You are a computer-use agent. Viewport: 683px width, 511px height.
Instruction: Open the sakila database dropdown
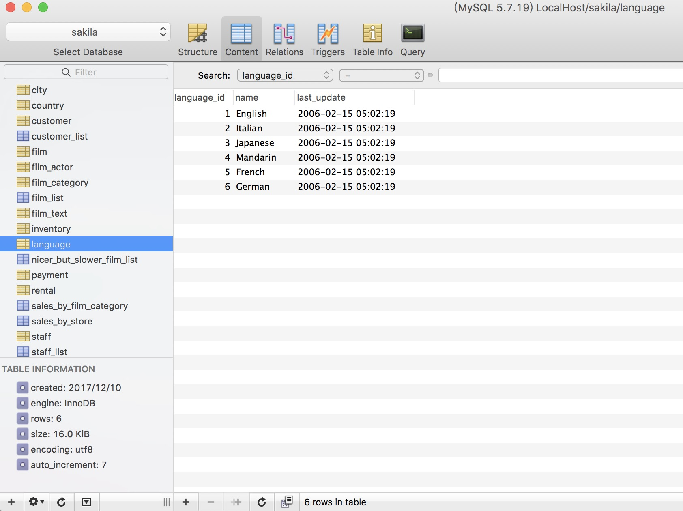click(x=88, y=32)
